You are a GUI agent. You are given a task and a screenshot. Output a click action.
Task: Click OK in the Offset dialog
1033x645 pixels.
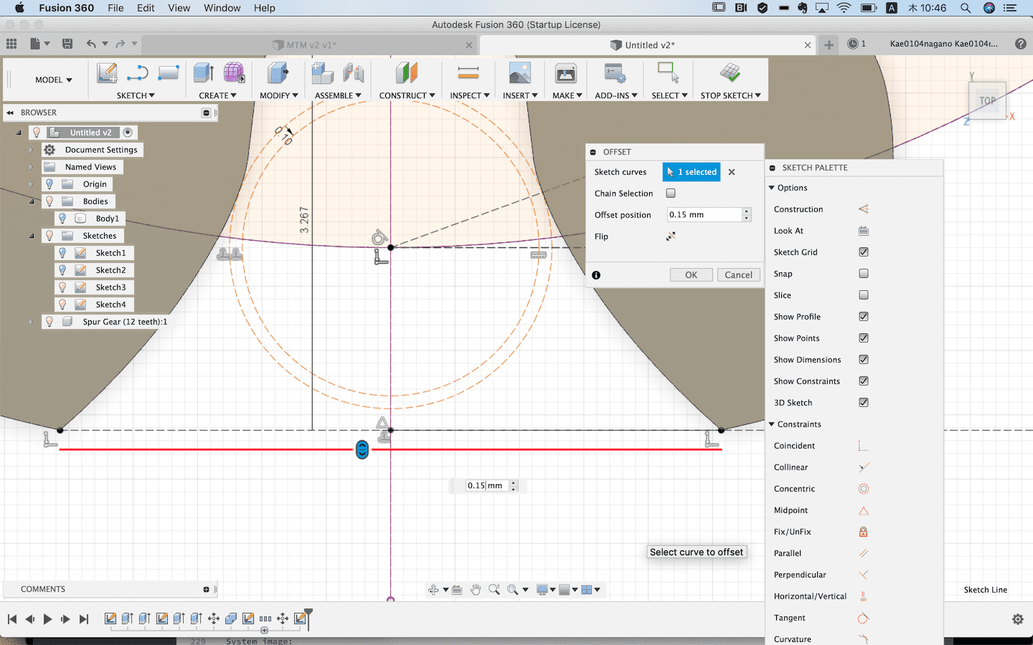pos(691,275)
